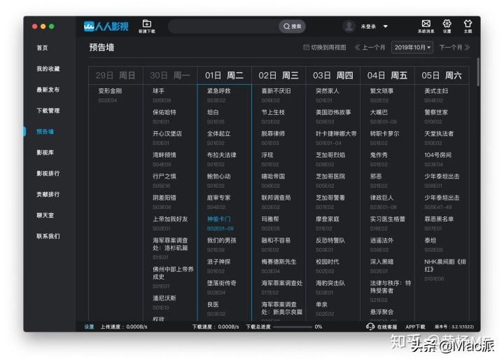
Task: Open 首页 in sidebar
Action: click(x=42, y=48)
